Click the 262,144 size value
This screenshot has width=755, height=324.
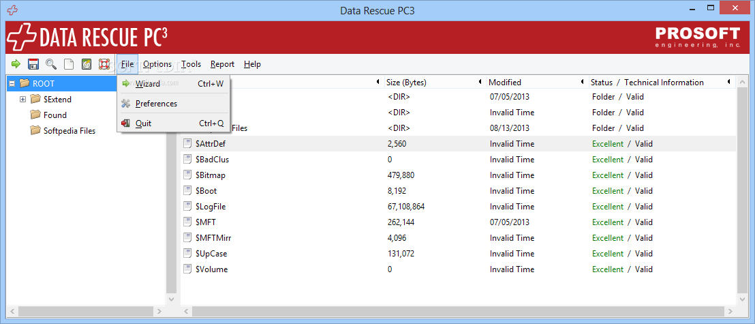[x=401, y=222]
